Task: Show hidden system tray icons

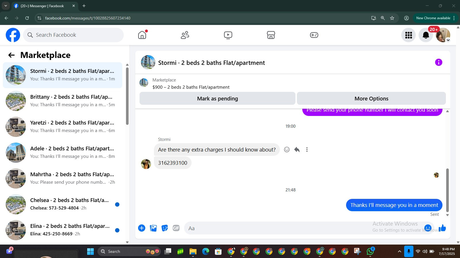Action: tap(399, 251)
